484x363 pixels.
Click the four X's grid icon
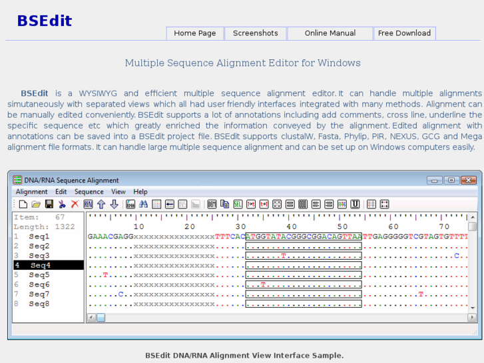click(277, 204)
